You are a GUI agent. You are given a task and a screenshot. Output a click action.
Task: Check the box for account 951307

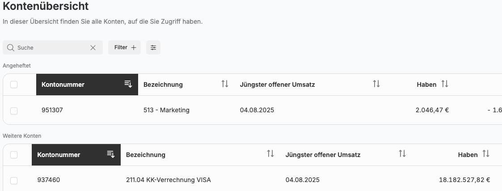click(14, 110)
